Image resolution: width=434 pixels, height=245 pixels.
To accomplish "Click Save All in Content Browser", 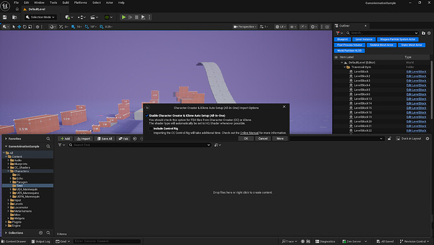I will click(x=105, y=139).
